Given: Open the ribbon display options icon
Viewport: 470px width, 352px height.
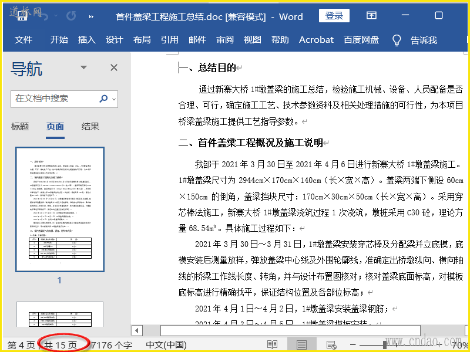Looking at the screenshot, I should tap(371, 15).
